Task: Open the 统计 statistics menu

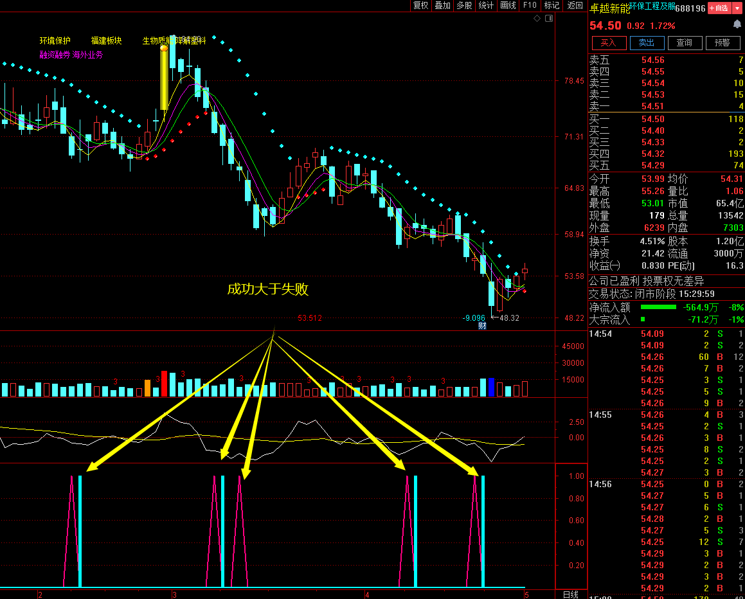Action: coord(486,5)
